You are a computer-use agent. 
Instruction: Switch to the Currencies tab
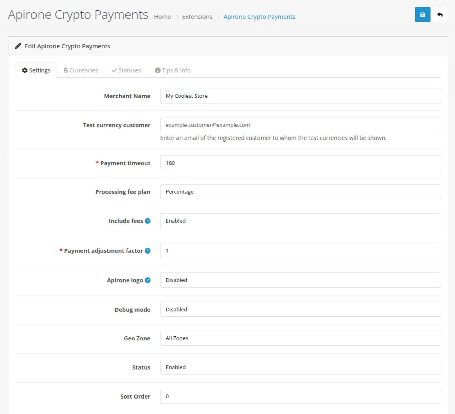pyautogui.click(x=81, y=70)
